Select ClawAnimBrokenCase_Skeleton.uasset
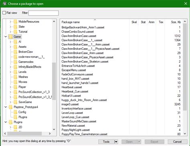Viewport: 190px width, 146px height. (85, 62)
